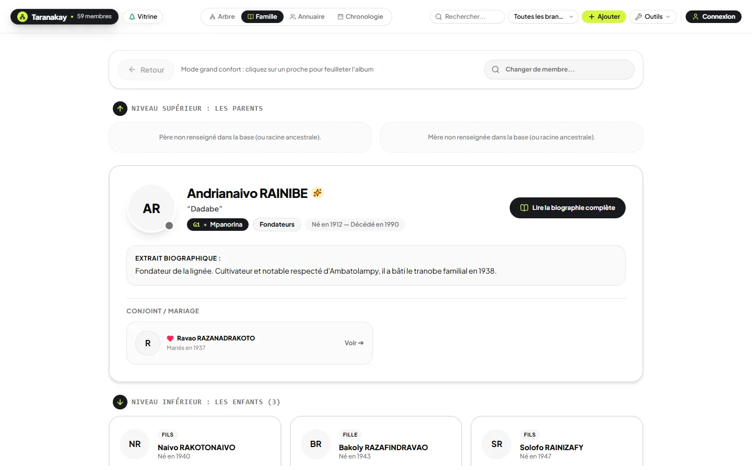This screenshot has height=470, width=752.
Task: Click the Né en 1912 — Décédé en 1990 label
Action: [355, 225]
